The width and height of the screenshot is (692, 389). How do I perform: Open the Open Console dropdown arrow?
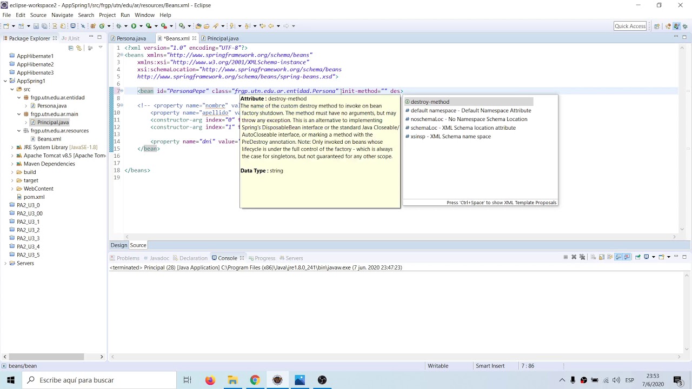(x=669, y=257)
